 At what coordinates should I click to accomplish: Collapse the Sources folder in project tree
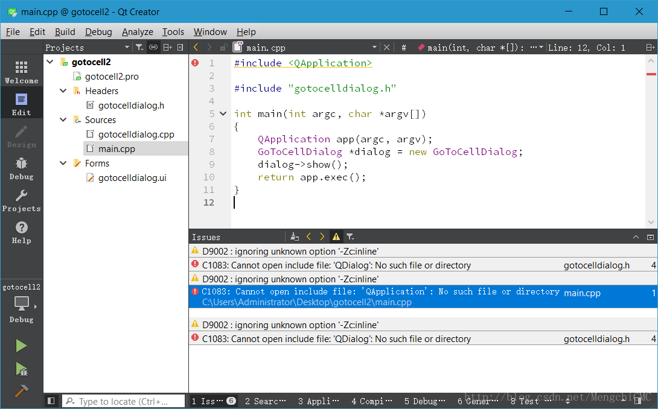pyautogui.click(x=63, y=120)
